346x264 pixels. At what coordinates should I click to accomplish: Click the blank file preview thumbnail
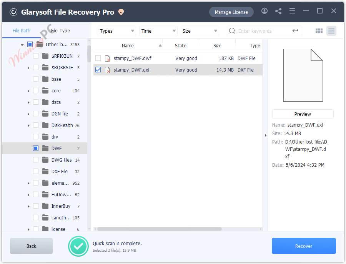[303, 75]
